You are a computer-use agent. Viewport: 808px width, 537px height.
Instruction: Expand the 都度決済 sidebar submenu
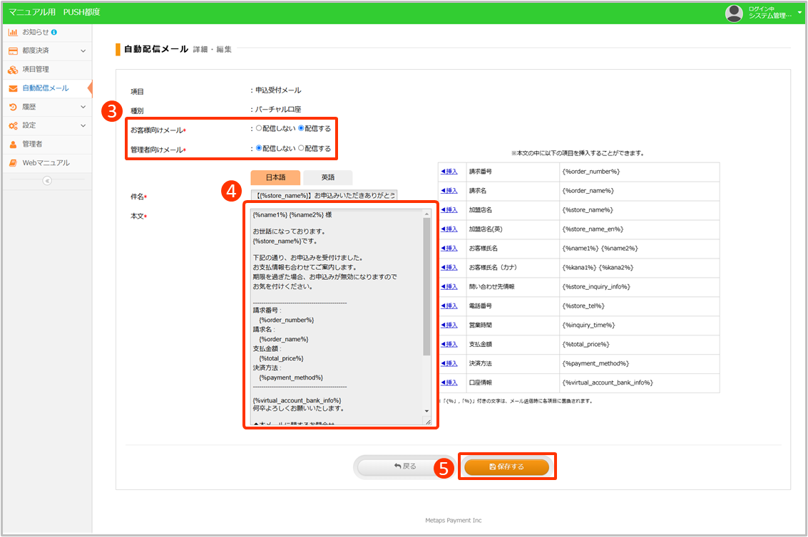[83, 51]
